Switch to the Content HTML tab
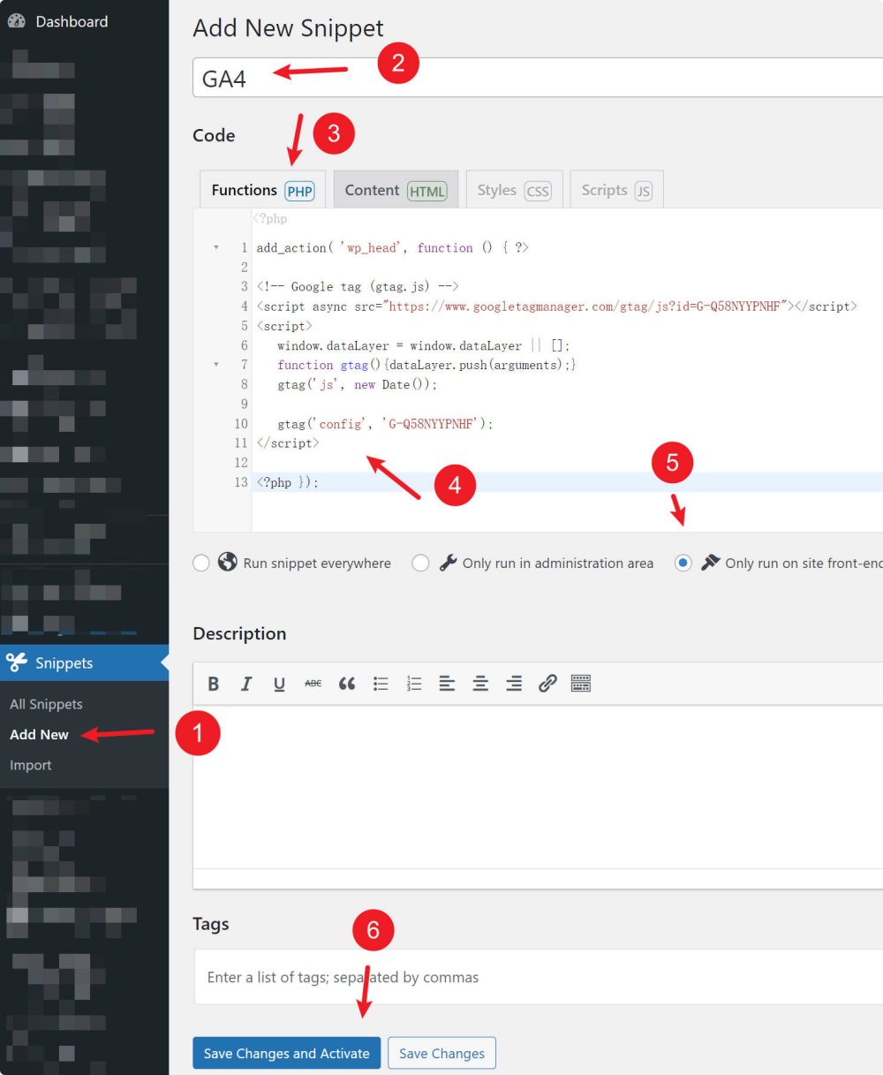883x1075 pixels. (396, 190)
